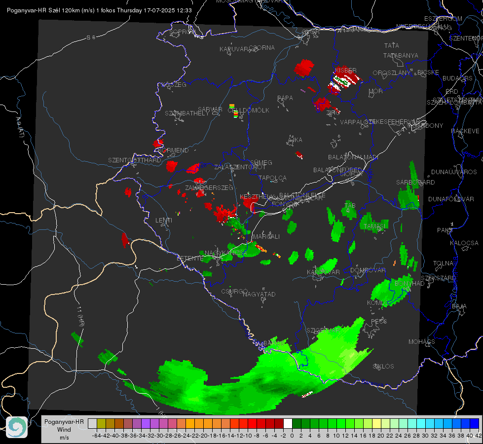Click the SARBOGARD town label
This screenshot has width=483, height=444.
coord(415,183)
